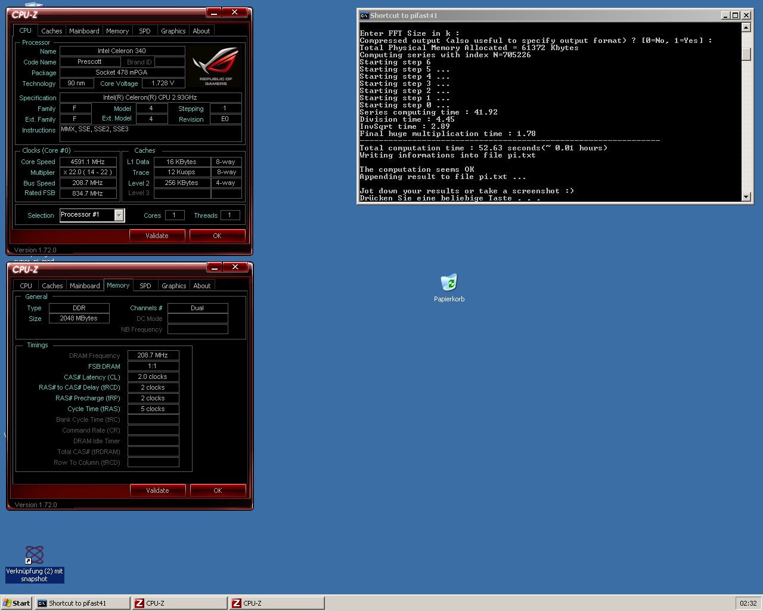
Task: Click the Core Voltage value 1.728 V
Action: pos(163,84)
